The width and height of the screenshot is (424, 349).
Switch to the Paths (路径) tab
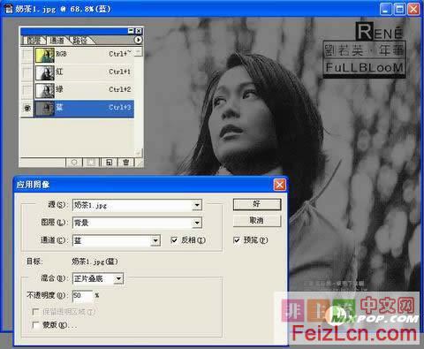pyautogui.click(x=80, y=41)
